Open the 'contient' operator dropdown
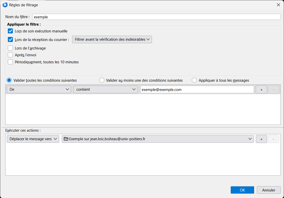Viewport: 284px width, 198px height. tap(105, 89)
